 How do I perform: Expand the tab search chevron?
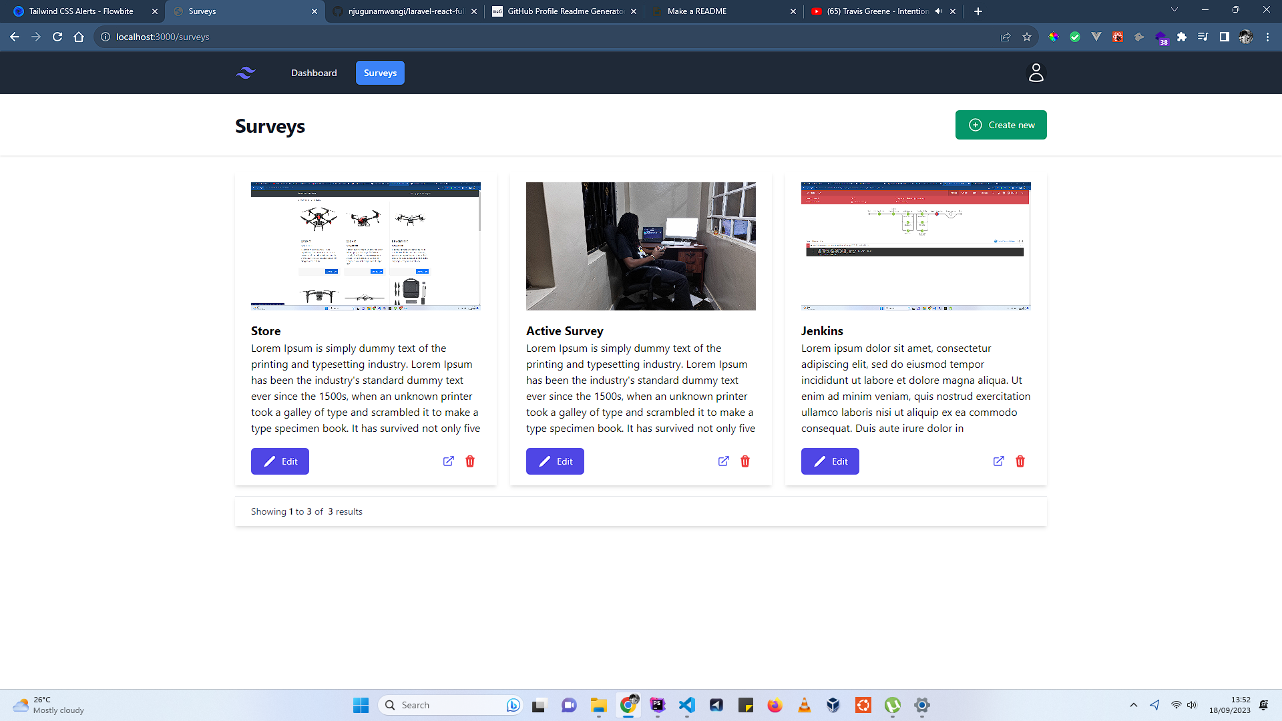pos(1174,10)
